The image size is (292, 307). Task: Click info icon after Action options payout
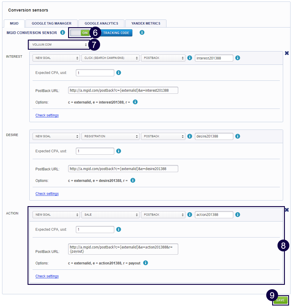click(x=146, y=263)
